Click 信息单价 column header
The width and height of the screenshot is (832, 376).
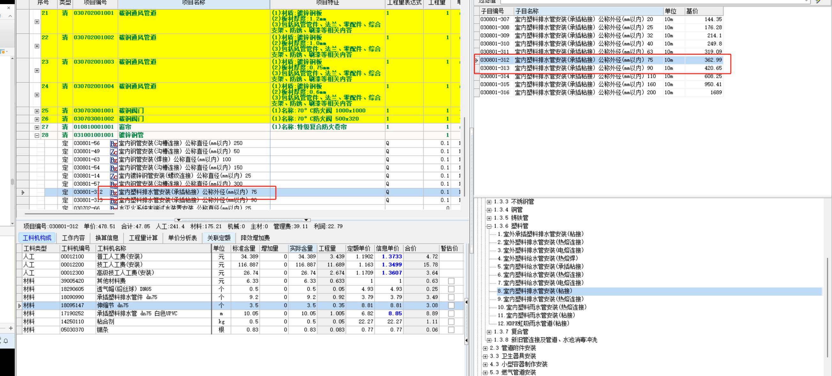click(x=389, y=248)
